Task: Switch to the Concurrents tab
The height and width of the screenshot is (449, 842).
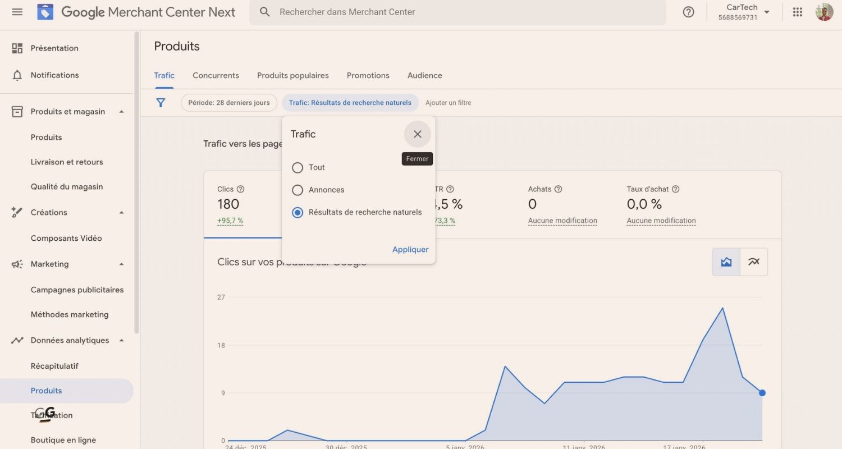Action: click(x=216, y=75)
